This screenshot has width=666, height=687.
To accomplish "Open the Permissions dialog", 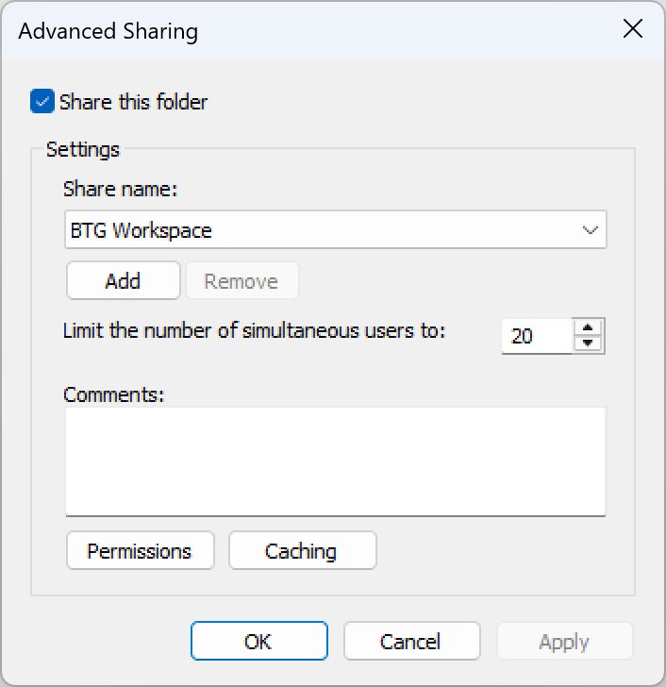I will pyautogui.click(x=140, y=551).
